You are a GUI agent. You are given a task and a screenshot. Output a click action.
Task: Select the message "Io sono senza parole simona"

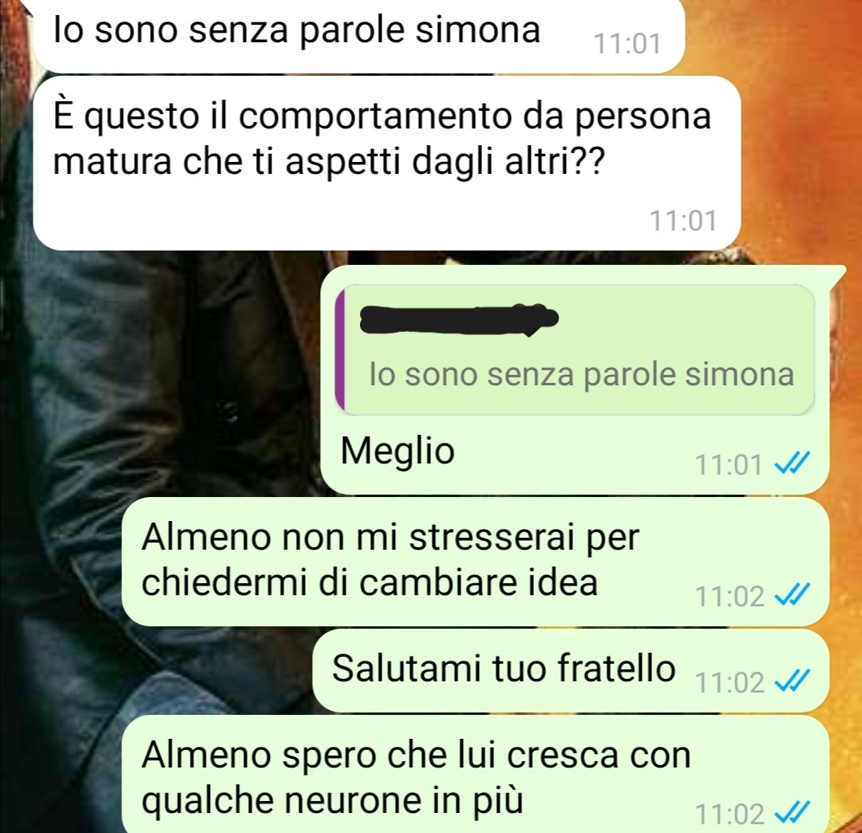[x=359, y=35]
